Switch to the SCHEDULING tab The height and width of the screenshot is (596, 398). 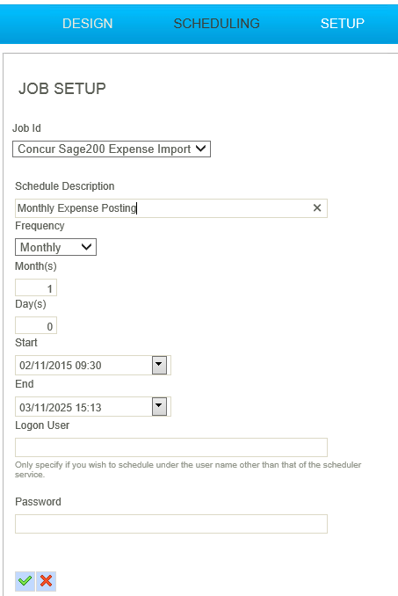[216, 24]
